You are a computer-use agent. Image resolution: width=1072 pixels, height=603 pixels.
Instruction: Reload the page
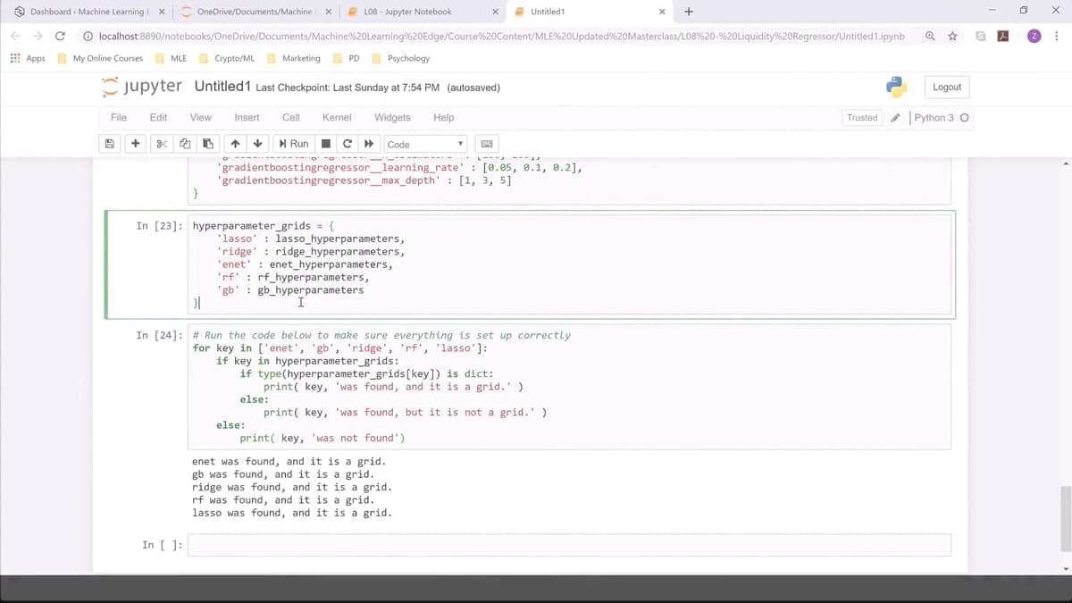tap(60, 36)
